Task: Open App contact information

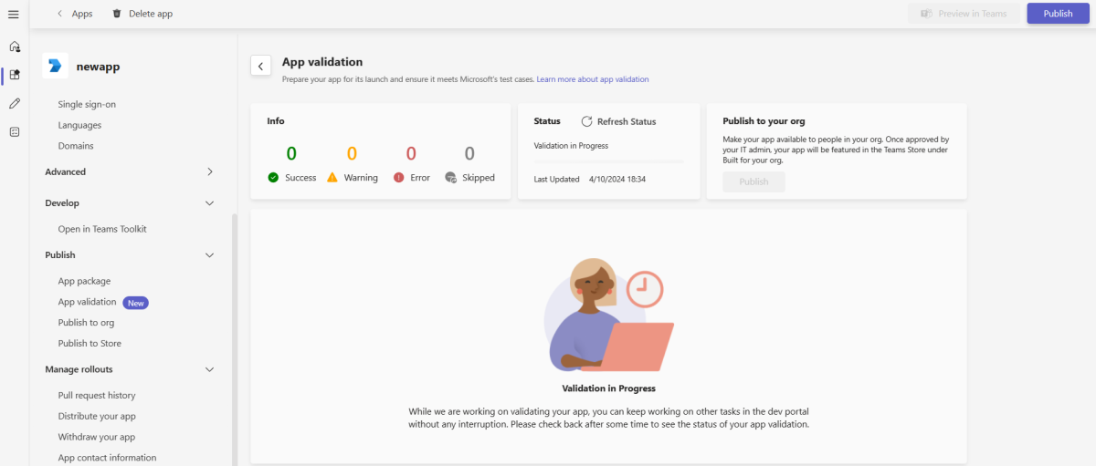Action: pos(107,458)
